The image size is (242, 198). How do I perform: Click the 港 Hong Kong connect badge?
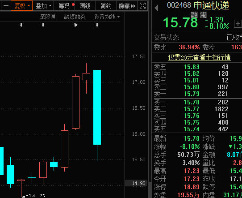tap(204, 15)
